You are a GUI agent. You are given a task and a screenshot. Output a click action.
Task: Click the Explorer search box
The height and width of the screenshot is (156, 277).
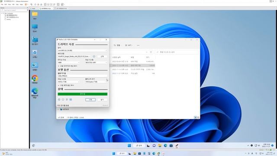click(x=177, y=52)
